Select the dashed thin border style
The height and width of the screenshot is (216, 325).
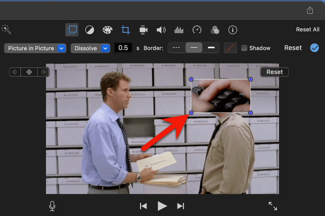coord(176,47)
